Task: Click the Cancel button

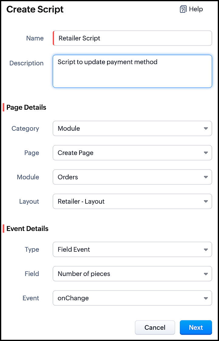Action: point(155,327)
